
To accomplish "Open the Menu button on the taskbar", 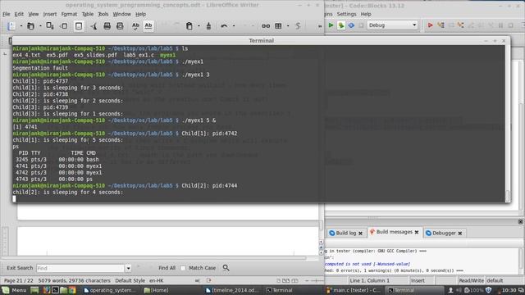I will [x=15, y=290].
